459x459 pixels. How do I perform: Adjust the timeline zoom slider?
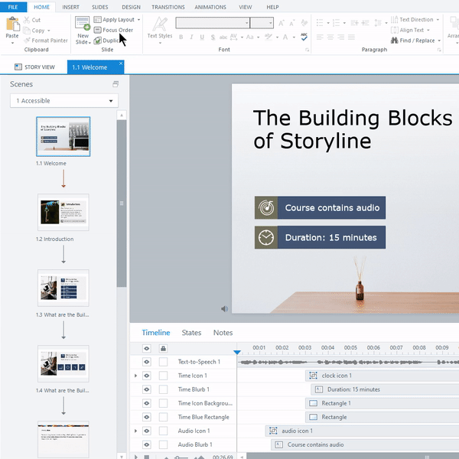[181, 457]
